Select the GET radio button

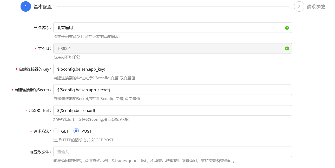(x=56, y=131)
